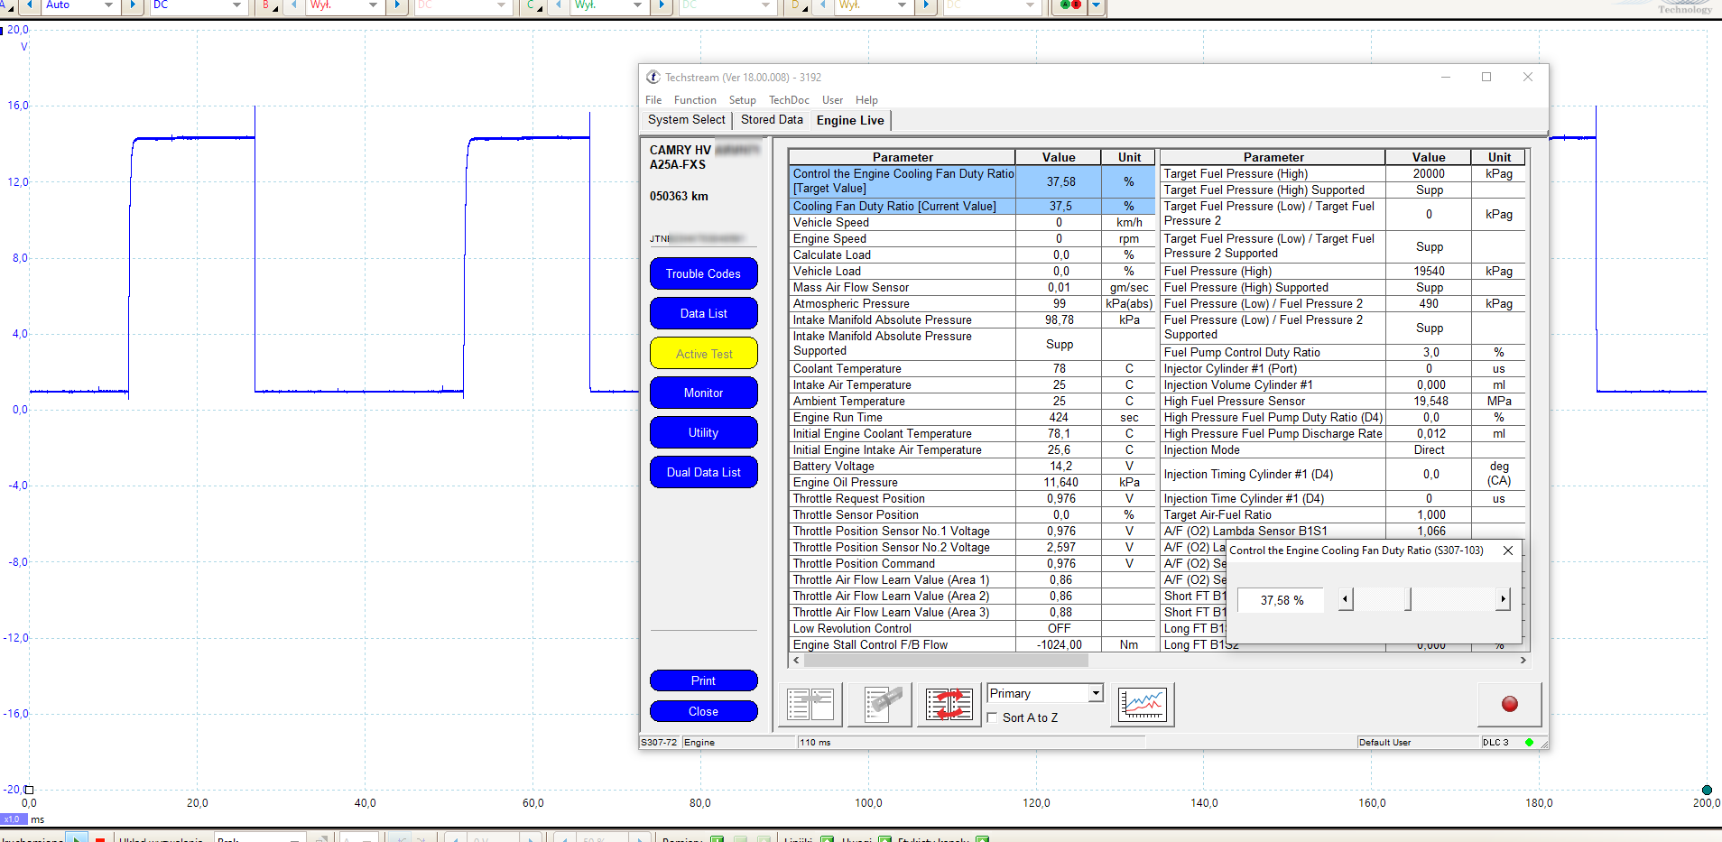Viewport: 1722px width, 842px height.
Task: Open the TechDoc menu
Action: [789, 100]
